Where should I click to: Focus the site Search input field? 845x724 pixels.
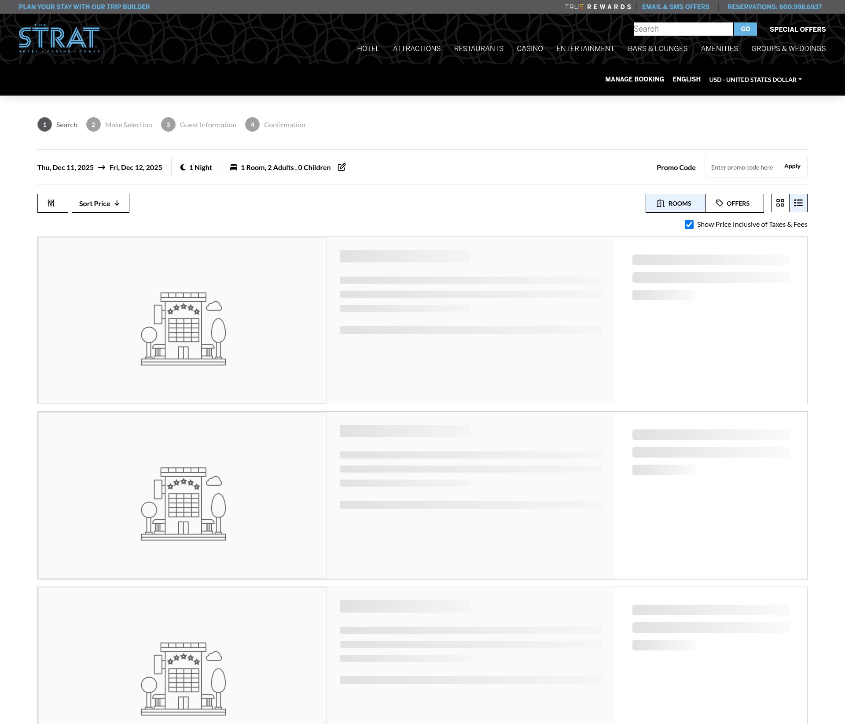point(683,29)
